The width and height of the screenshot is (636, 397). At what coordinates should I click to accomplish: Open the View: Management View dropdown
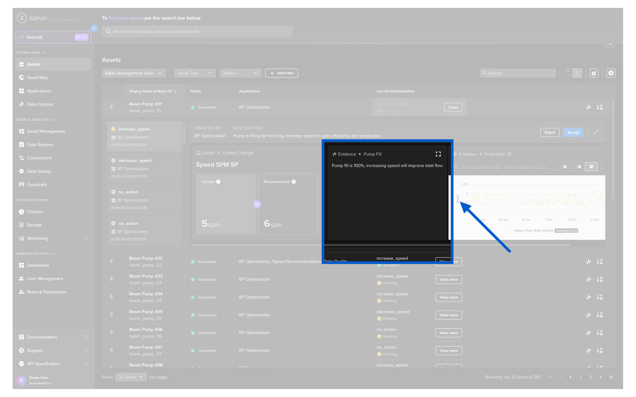click(133, 73)
